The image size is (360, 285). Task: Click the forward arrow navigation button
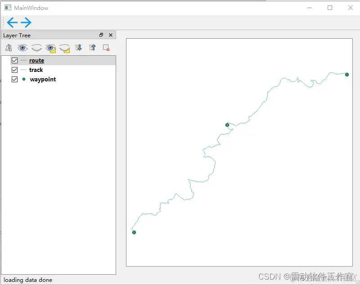[26, 22]
